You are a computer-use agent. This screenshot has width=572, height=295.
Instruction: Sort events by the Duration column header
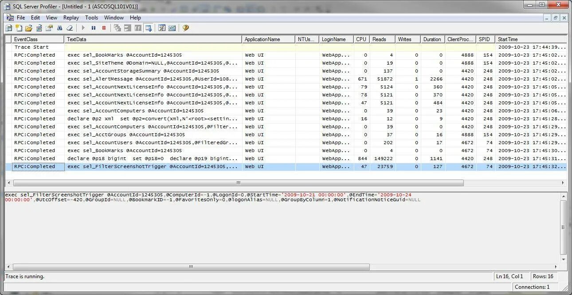tap(432, 39)
